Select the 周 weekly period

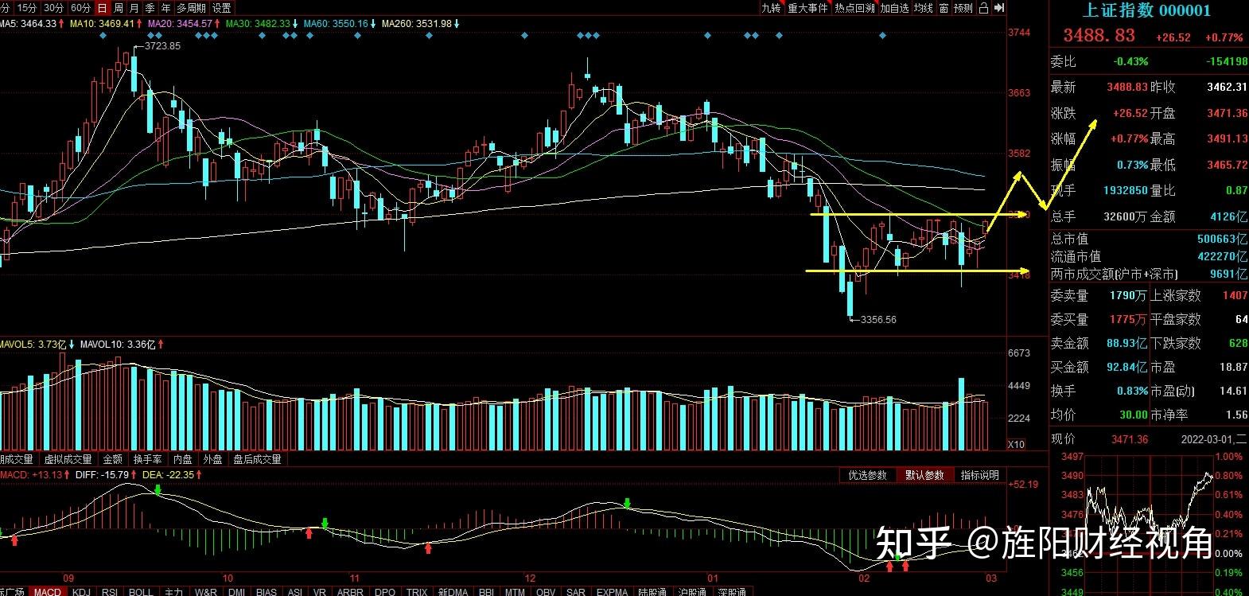(118, 8)
